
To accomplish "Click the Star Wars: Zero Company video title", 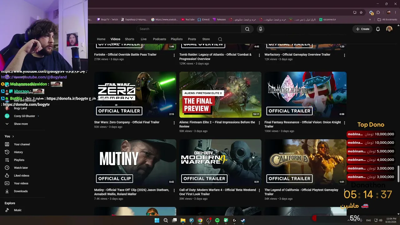I will [x=127, y=122].
